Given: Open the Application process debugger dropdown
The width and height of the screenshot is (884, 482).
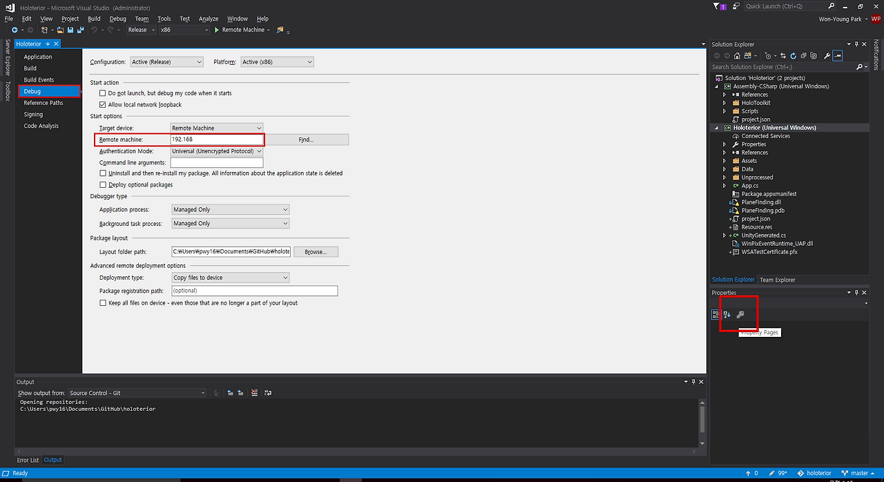Looking at the screenshot, I should tap(230, 209).
